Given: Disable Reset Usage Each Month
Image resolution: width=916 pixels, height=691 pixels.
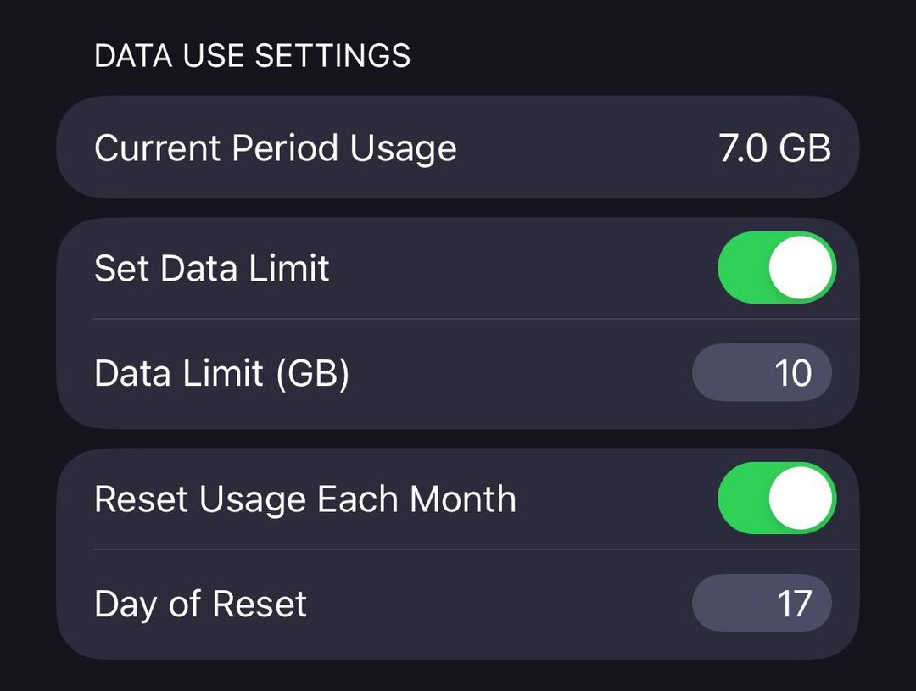Looking at the screenshot, I should (774, 499).
